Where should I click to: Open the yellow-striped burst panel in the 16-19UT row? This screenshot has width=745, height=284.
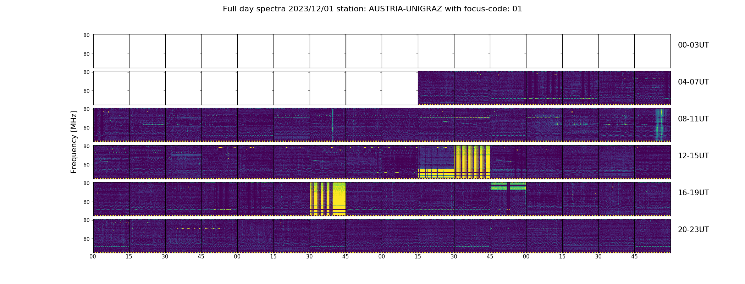coord(328,199)
